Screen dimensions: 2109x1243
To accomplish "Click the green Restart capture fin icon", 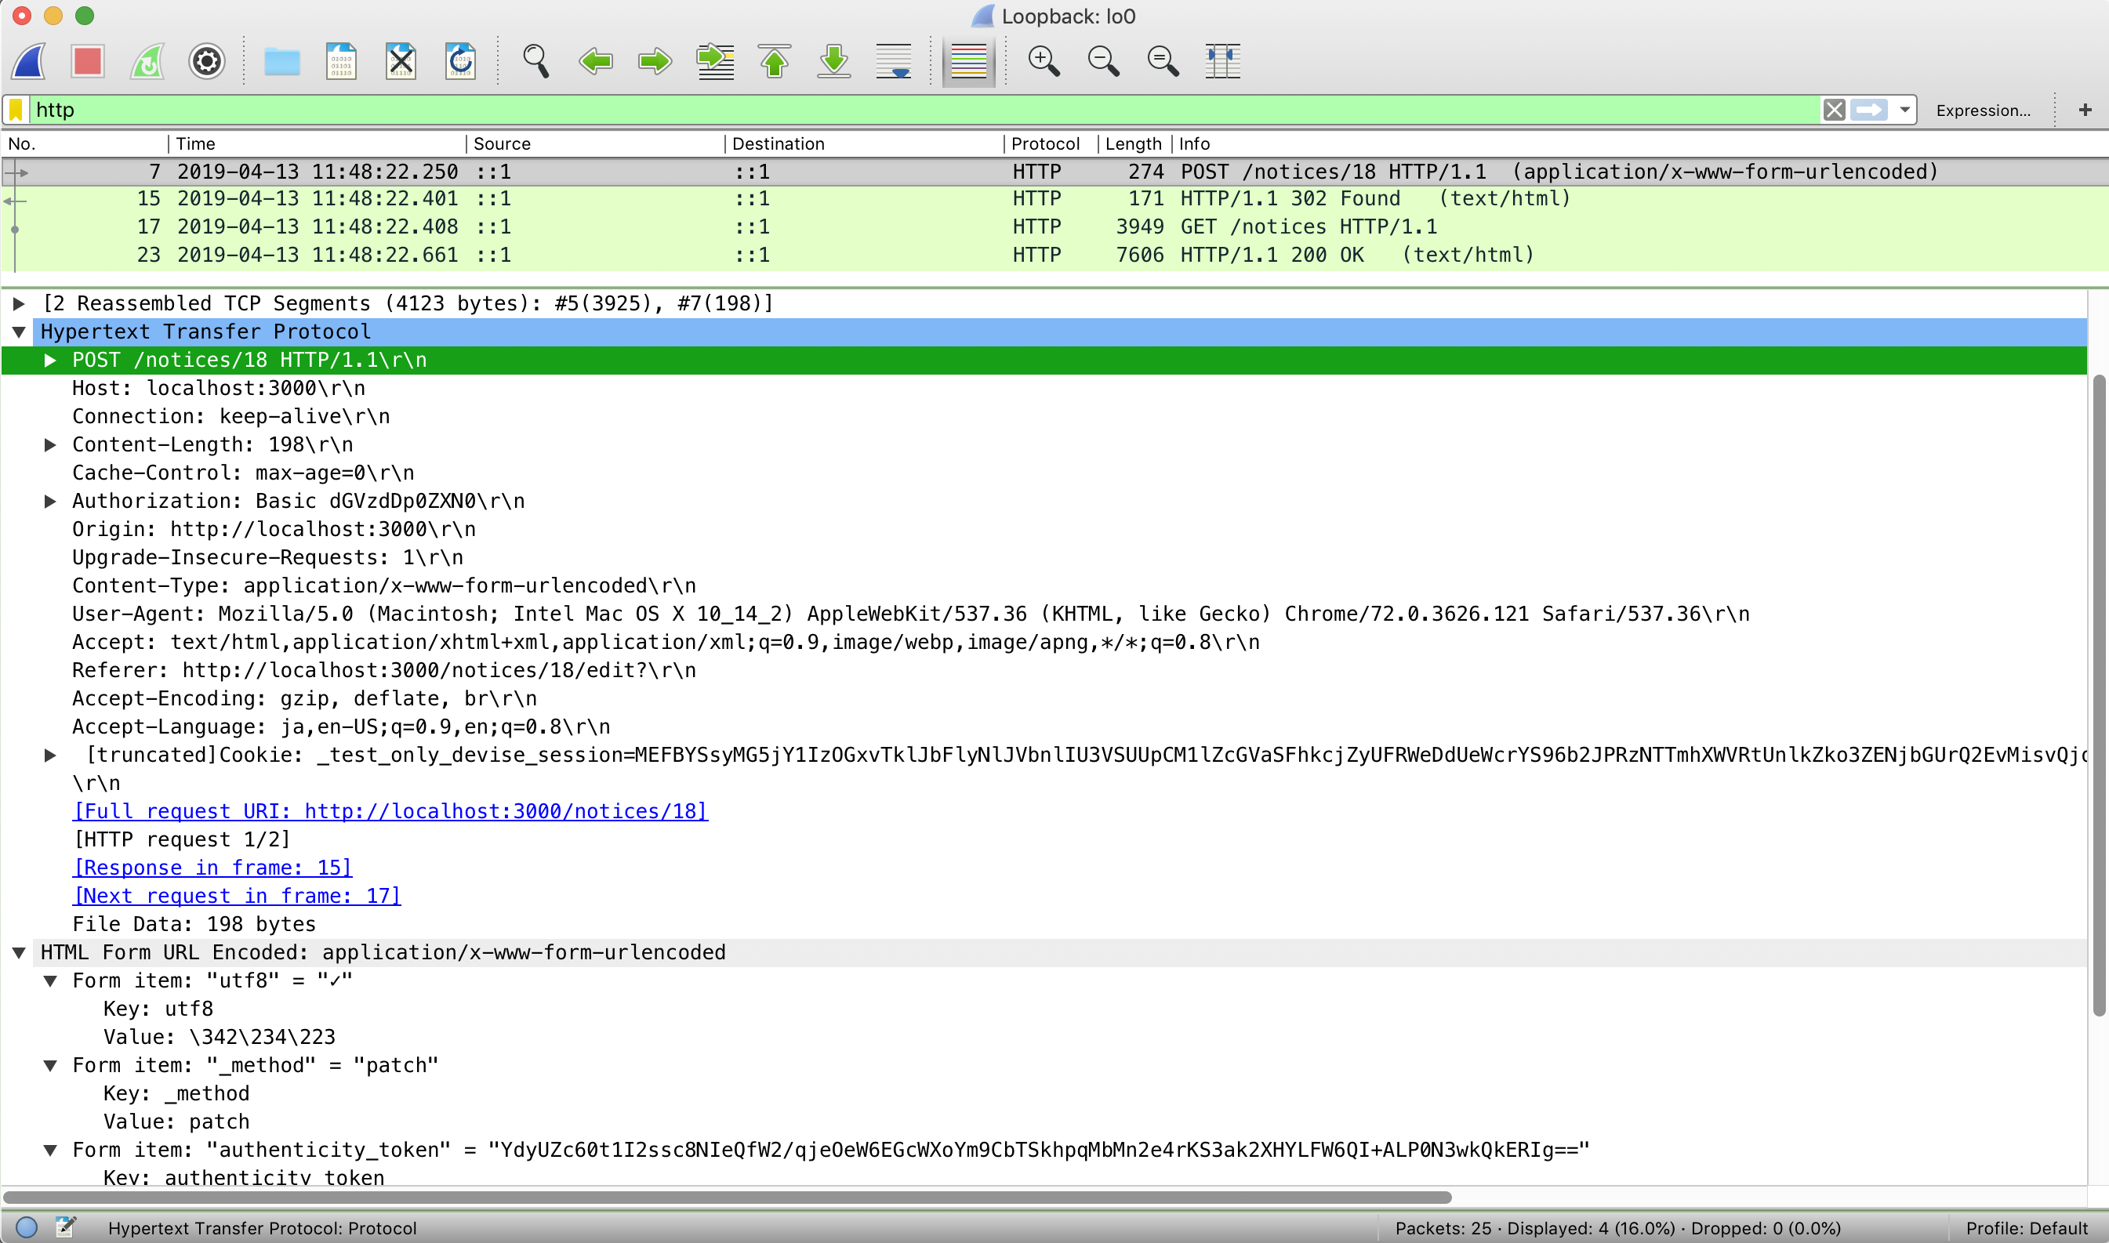I will [147, 61].
